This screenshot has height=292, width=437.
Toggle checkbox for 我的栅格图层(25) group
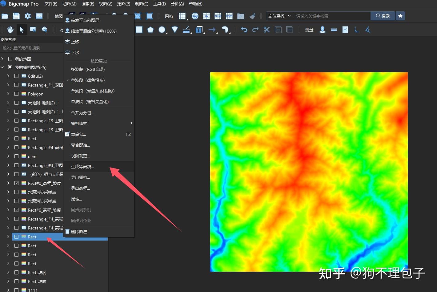(10, 67)
